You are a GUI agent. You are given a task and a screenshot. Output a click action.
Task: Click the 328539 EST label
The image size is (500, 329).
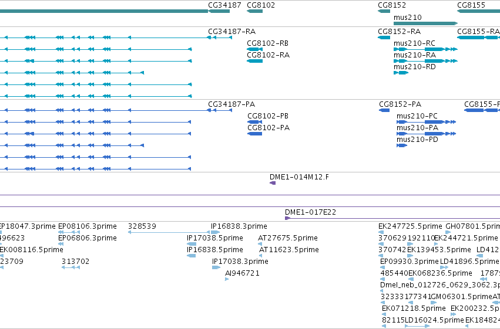pos(142,226)
